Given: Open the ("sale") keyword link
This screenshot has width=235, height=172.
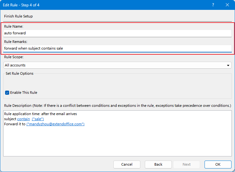Looking at the screenshot, I should [x=38, y=119].
